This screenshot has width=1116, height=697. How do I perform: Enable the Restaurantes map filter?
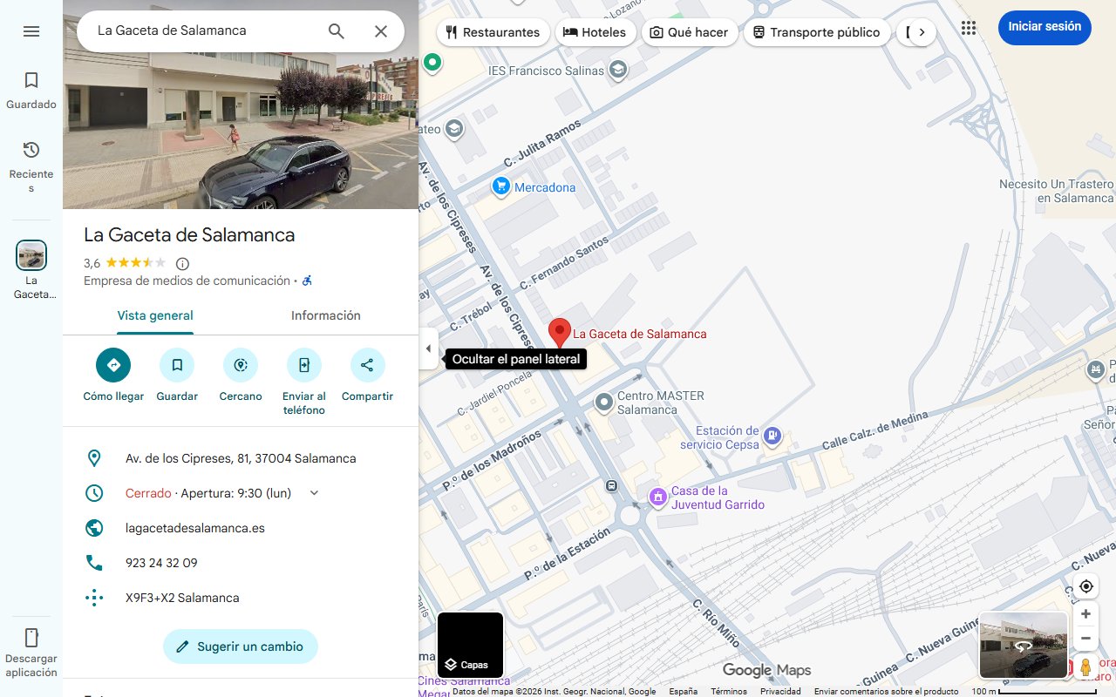[493, 31]
